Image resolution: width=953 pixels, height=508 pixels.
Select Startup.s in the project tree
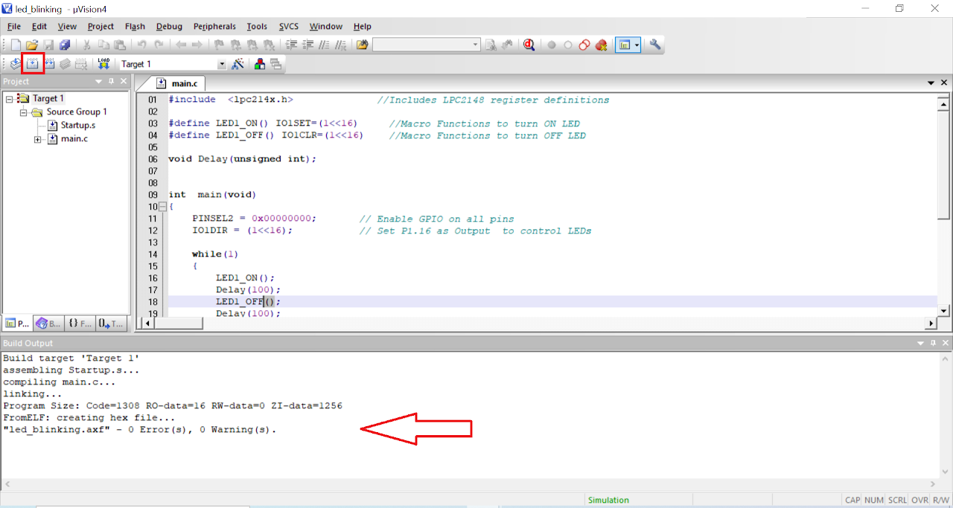77,124
